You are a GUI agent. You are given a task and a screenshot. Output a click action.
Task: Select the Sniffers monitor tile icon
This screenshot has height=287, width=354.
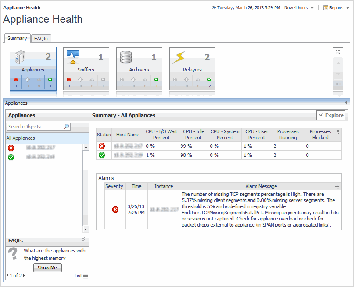72,57
